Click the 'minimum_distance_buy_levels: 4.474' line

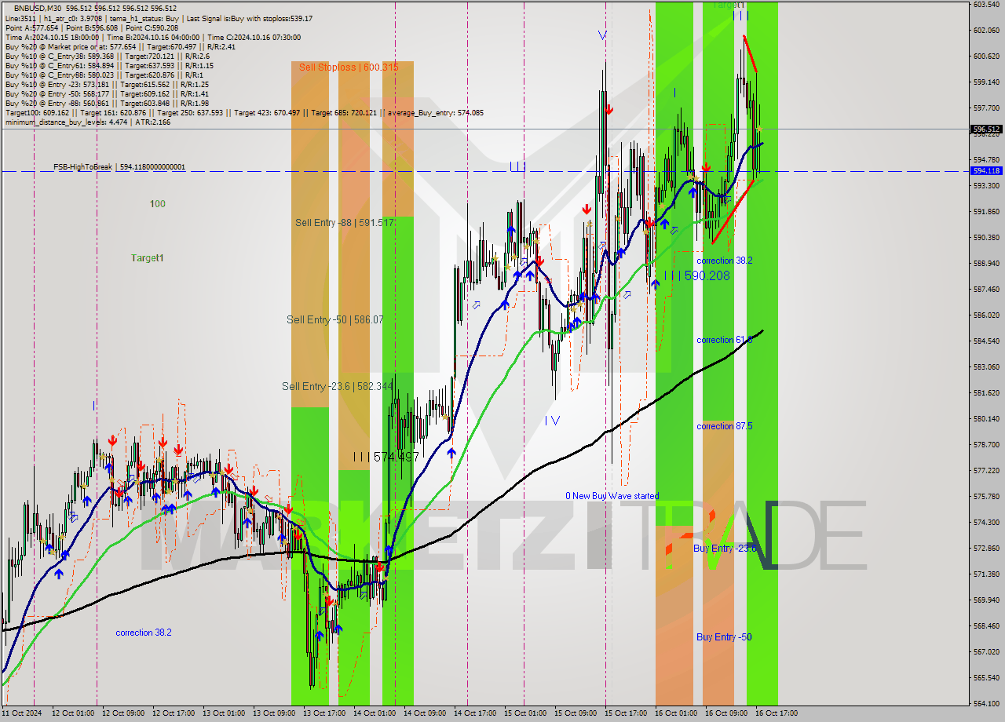[87, 122]
